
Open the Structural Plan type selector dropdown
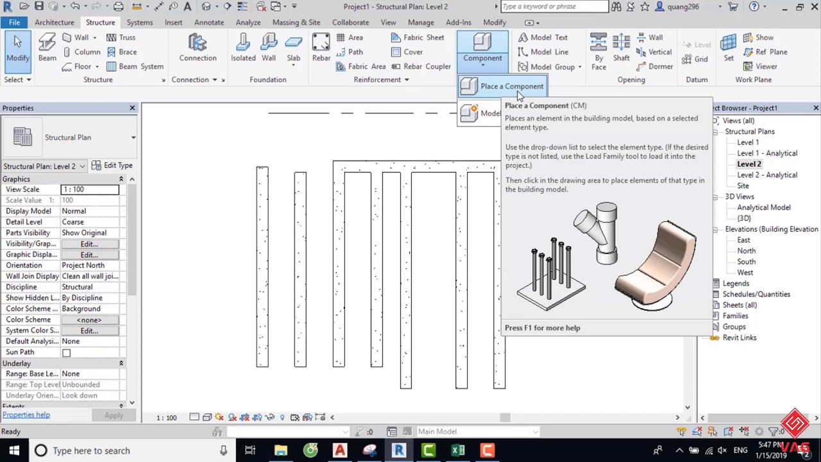[x=133, y=137]
